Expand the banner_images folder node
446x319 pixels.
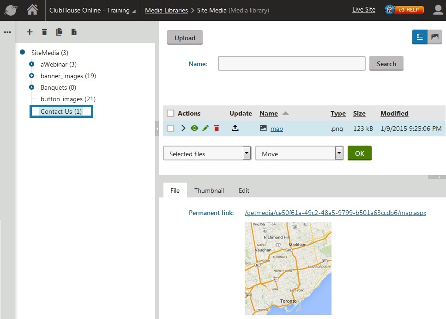pos(31,76)
